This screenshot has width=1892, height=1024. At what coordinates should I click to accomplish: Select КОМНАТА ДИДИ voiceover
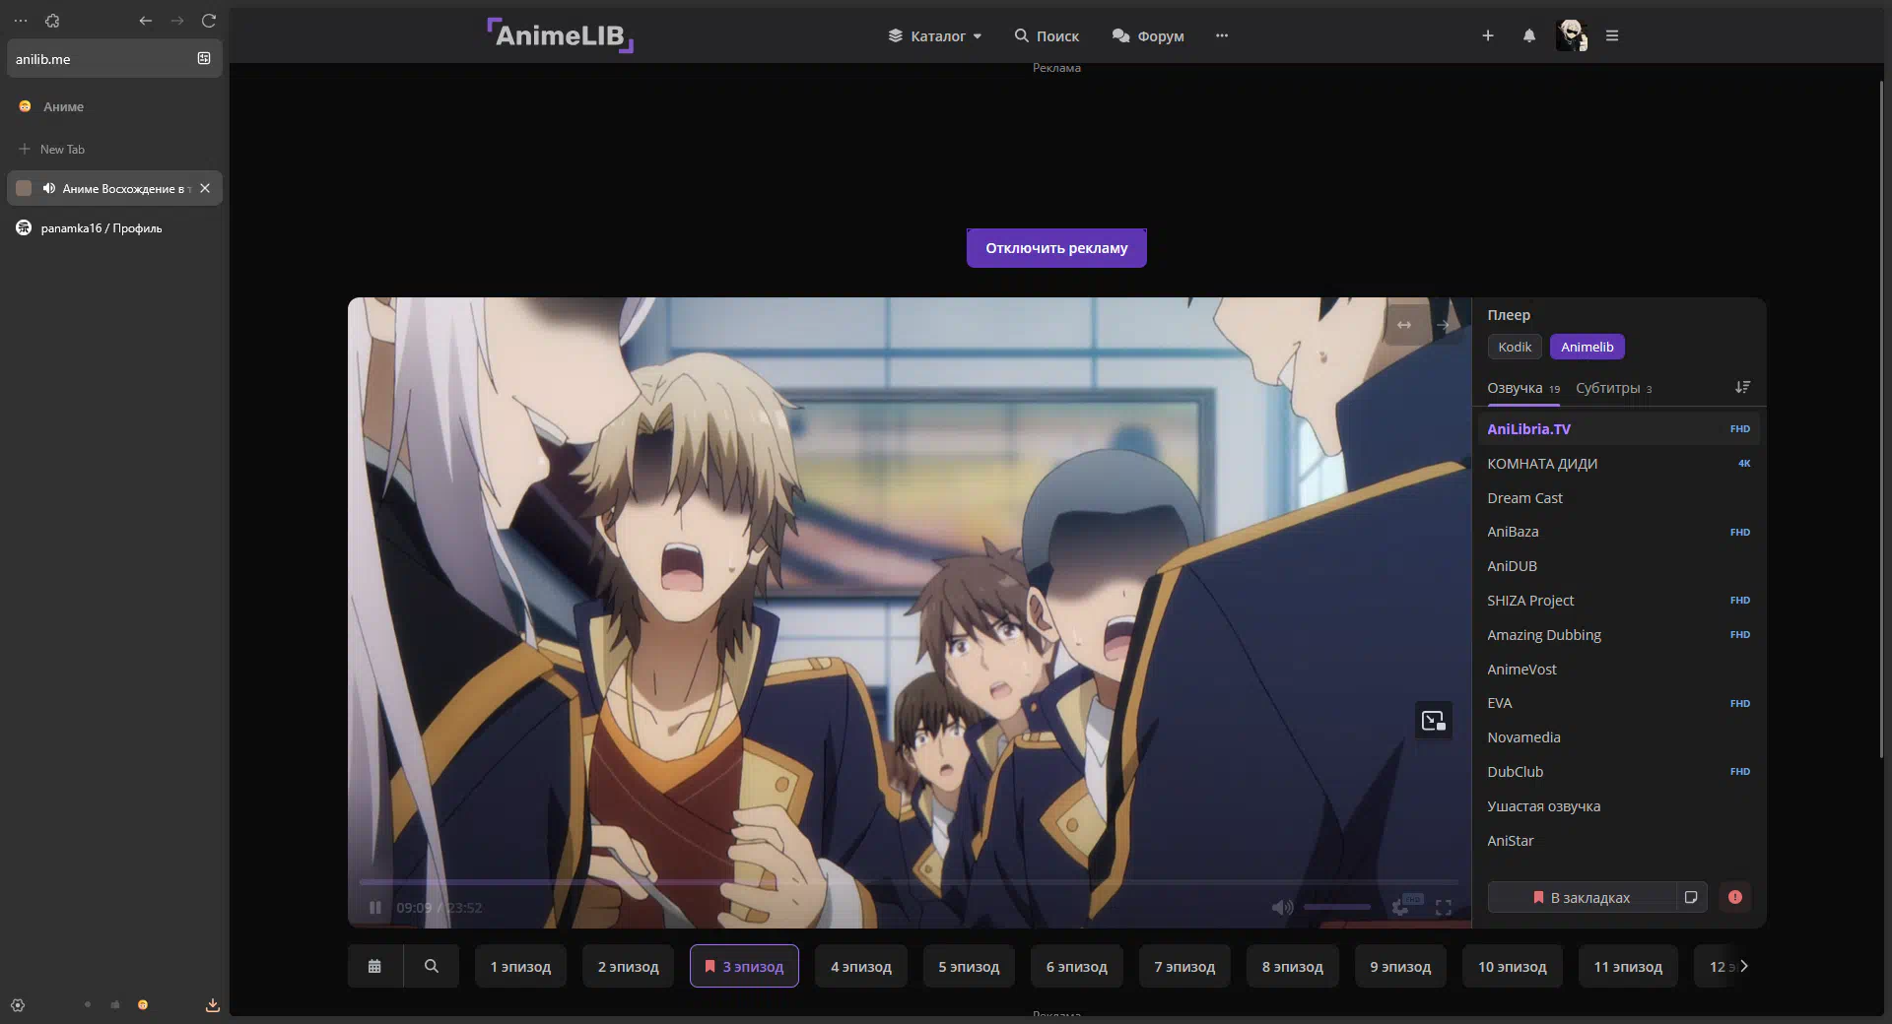(x=1618, y=463)
